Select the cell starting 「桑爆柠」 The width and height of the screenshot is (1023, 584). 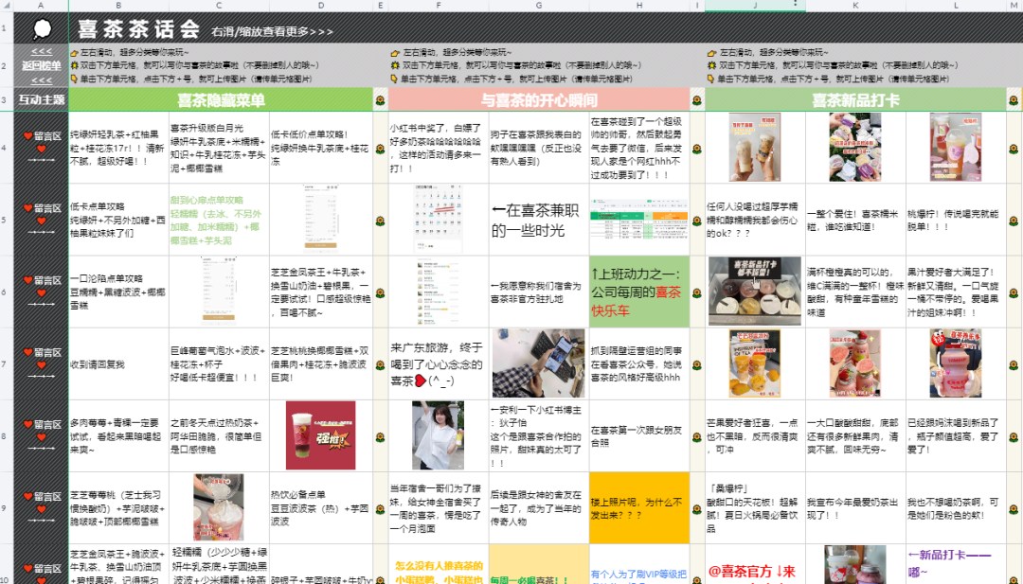tap(755, 508)
